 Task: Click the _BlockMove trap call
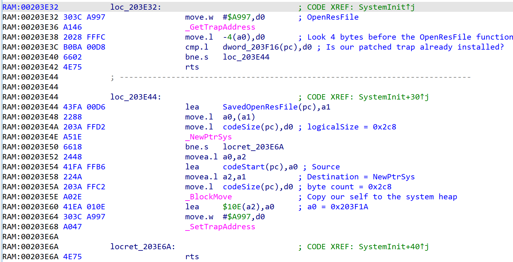pos(208,197)
